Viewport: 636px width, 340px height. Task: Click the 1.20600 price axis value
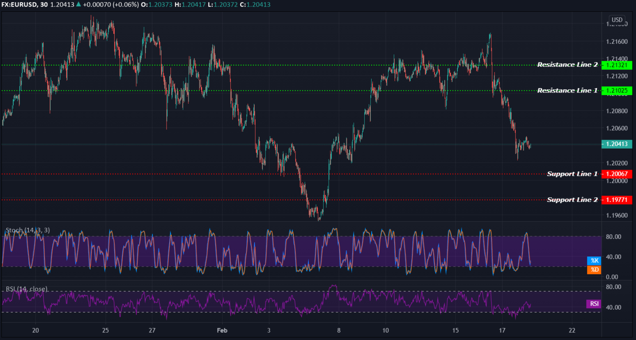pos(617,128)
